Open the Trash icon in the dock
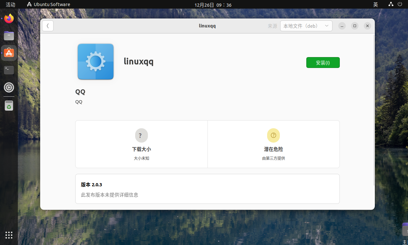 pos(9,106)
